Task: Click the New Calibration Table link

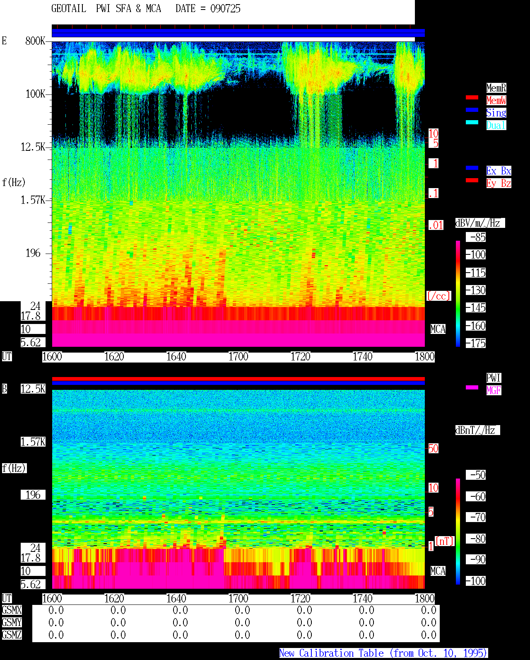Action: (383, 653)
